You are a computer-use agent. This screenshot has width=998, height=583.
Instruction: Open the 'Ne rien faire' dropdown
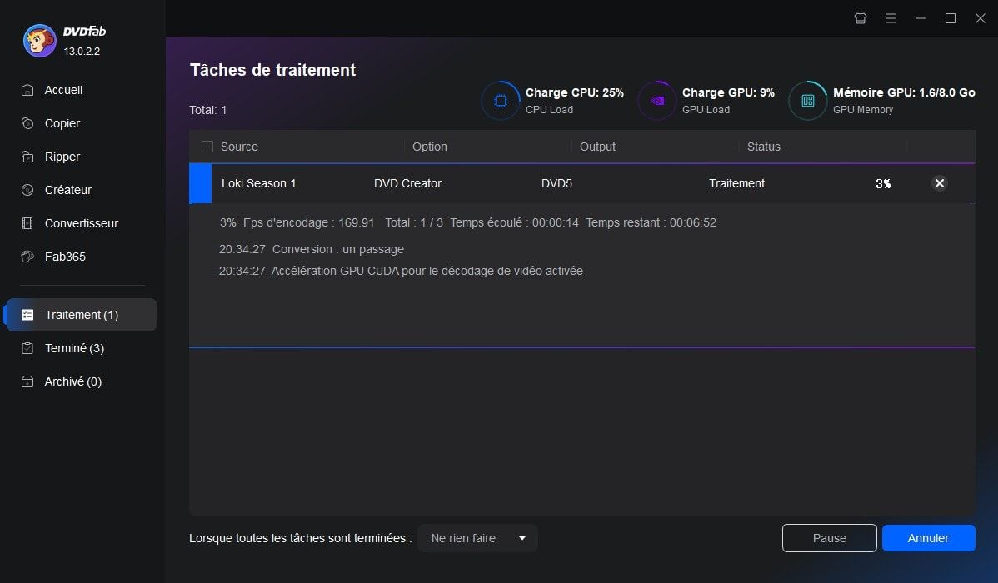pos(478,538)
